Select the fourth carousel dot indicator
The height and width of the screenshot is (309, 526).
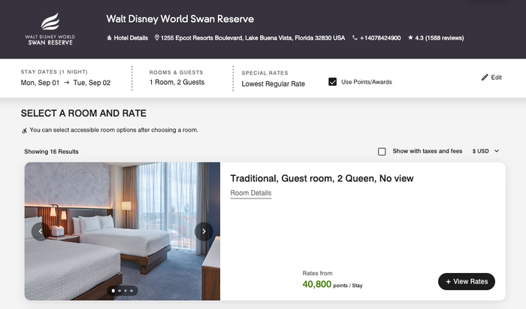click(x=131, y=290)
